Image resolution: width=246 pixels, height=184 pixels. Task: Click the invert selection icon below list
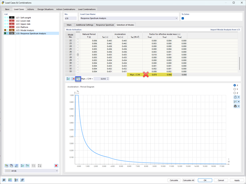28,166
